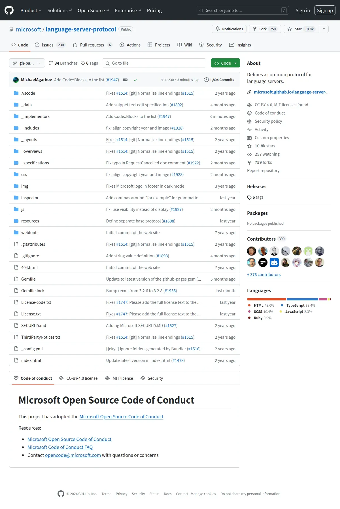Click the GitHub logo in the header
340x509 pixels.
click(x=9, y=10)
